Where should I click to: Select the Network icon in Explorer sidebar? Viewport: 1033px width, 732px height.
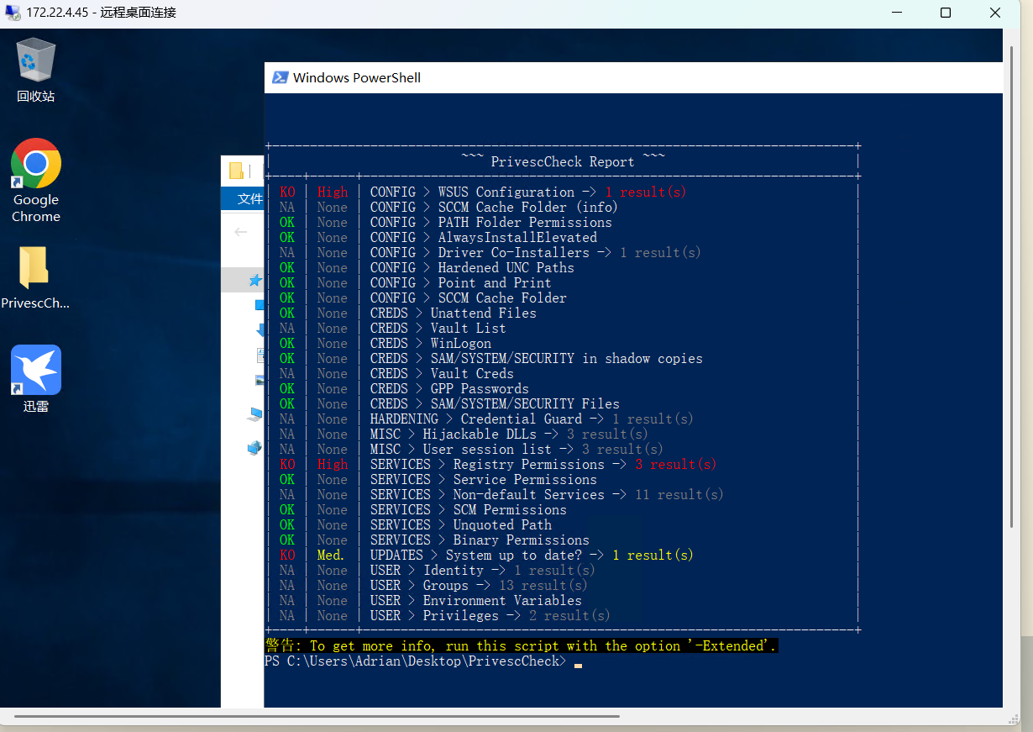(x=255, y=447)
